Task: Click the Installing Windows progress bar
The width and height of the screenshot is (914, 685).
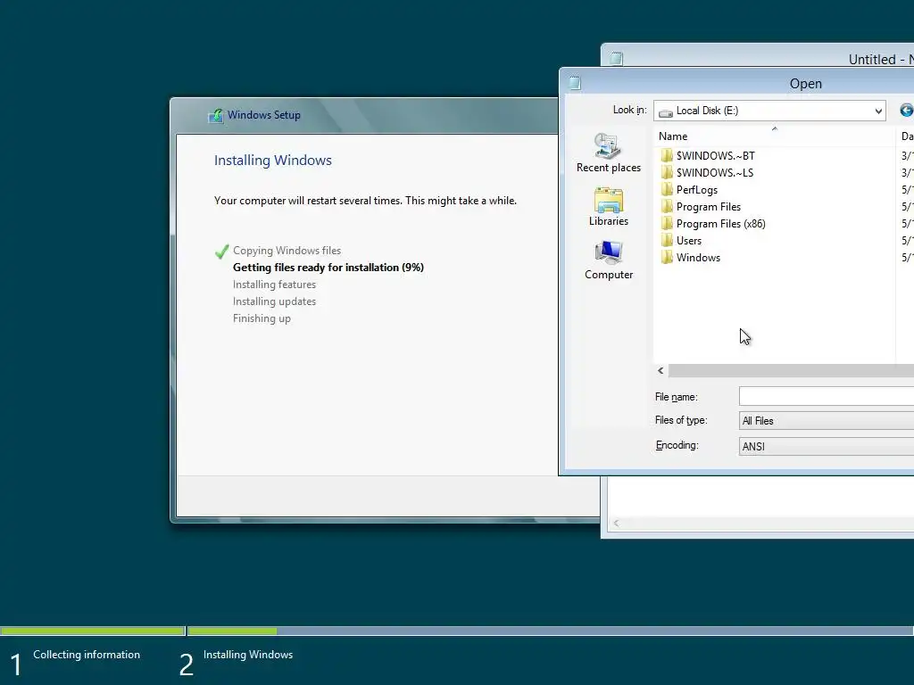Action: coord(550,631)
